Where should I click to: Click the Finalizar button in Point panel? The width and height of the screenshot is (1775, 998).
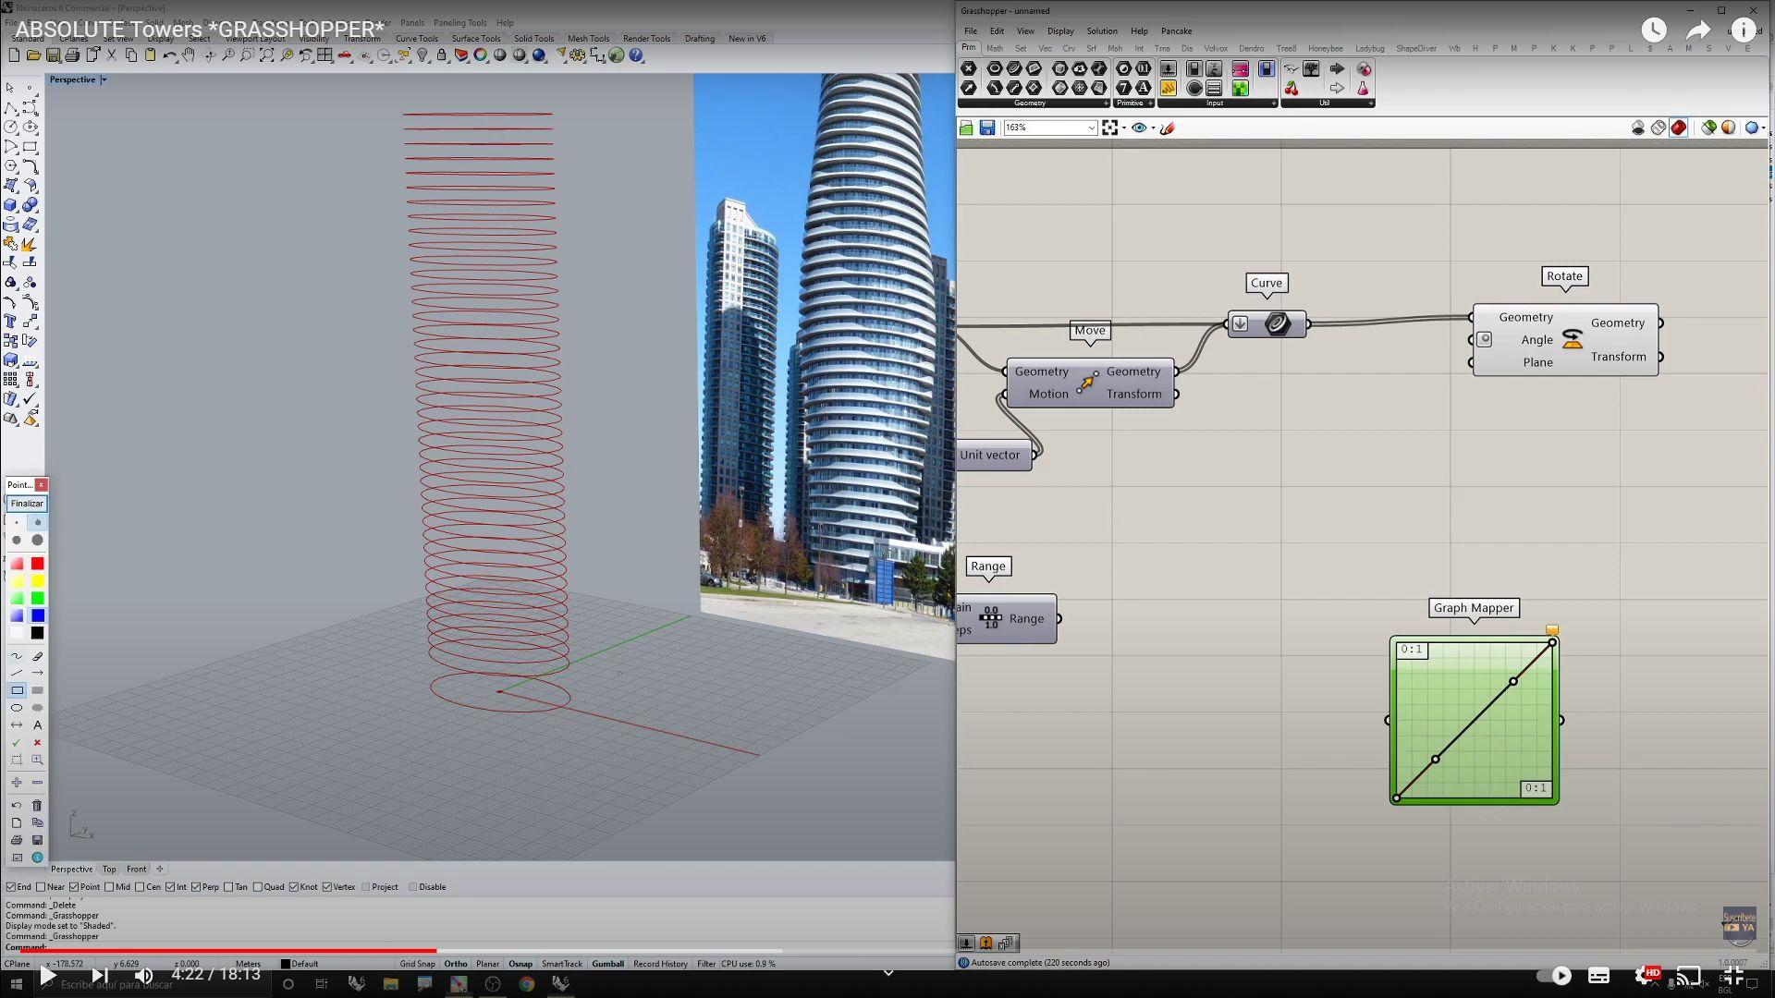click(27, 504)
